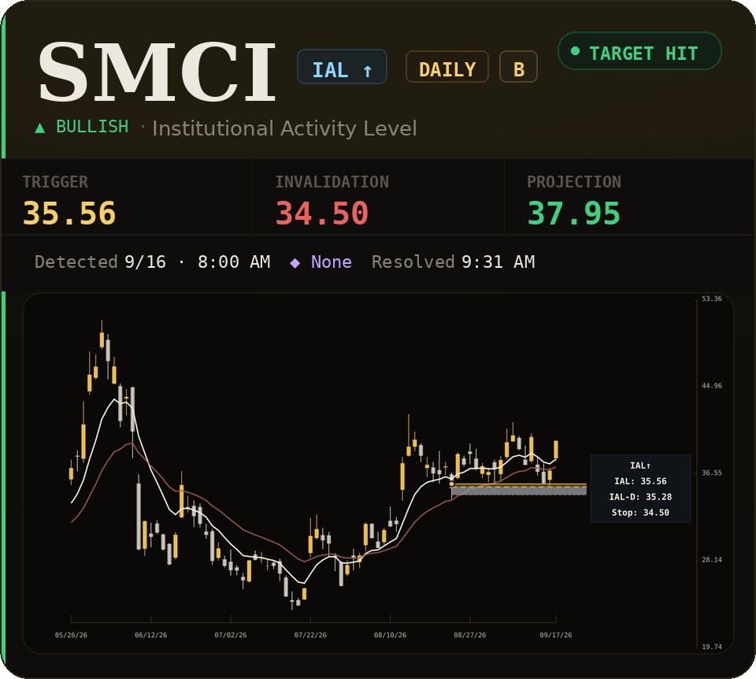Click the yellow IAL origin dot marker
Screen dimensions: 756x679
[x=452, y=484]
